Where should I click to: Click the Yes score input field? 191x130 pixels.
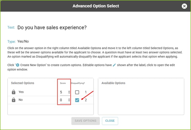click(63, 92)
